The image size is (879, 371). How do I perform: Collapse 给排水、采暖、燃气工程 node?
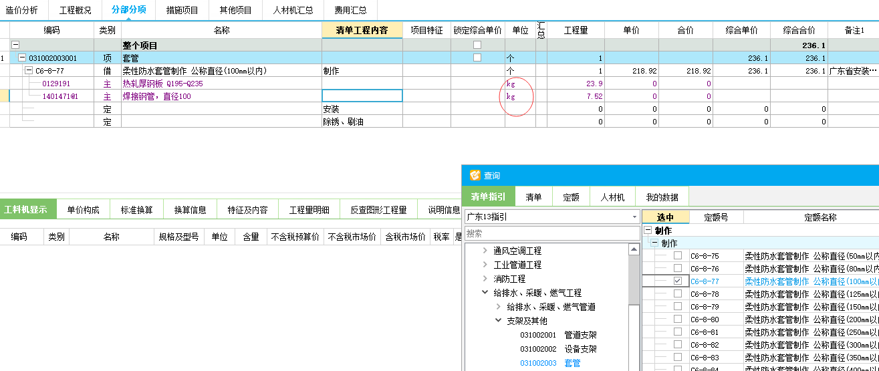tap(485, 293)
